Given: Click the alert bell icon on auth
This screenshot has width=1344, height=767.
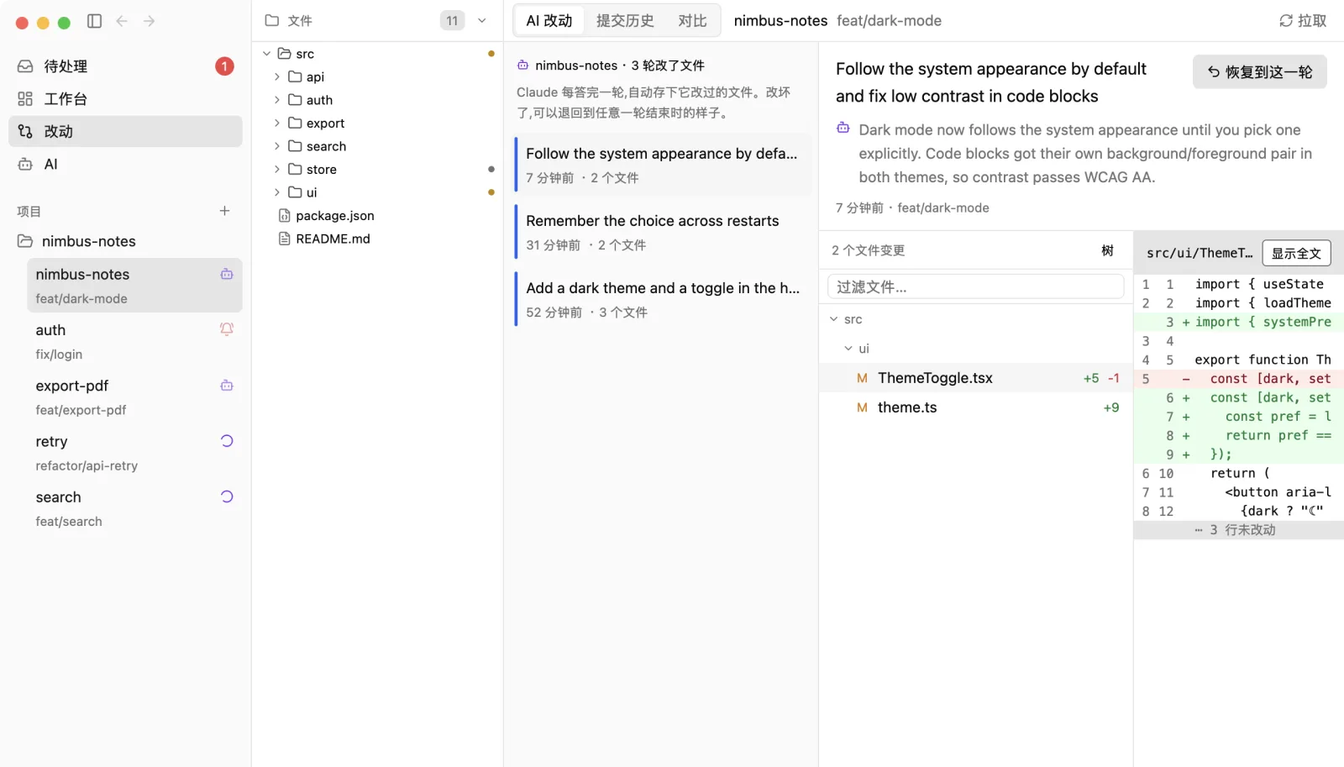Looking at the screenshot, I should (227, 329).
